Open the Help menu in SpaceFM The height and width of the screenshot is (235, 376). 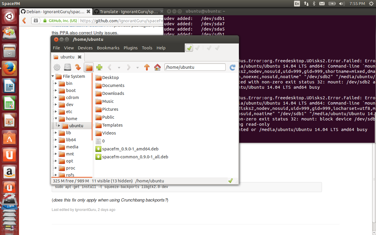161,48
